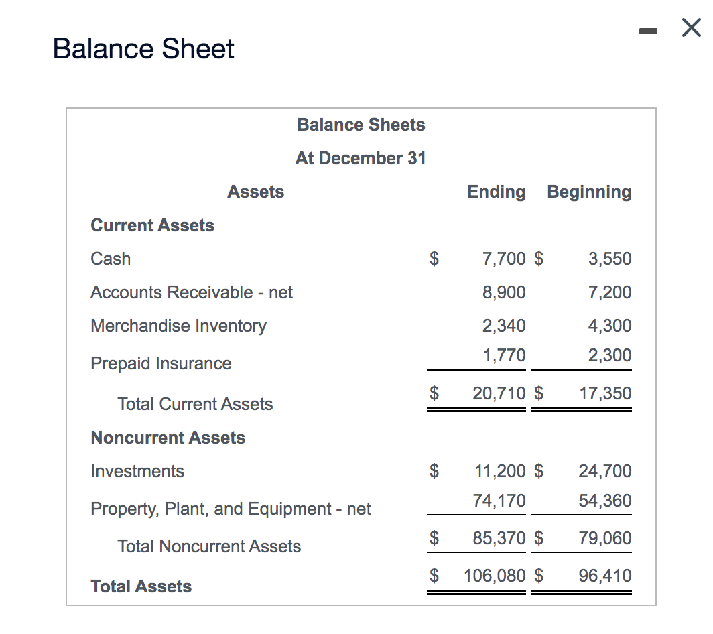Select ending Total Assets value 106,080
713x634 pixels.
(495, 576)
